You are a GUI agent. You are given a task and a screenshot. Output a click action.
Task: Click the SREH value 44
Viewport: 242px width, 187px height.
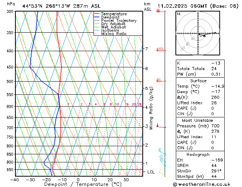(214, 165)
